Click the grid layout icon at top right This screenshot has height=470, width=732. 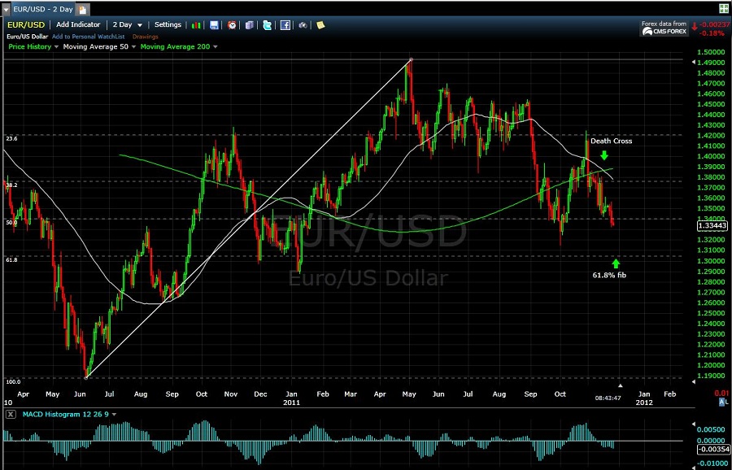coord(723,8)
